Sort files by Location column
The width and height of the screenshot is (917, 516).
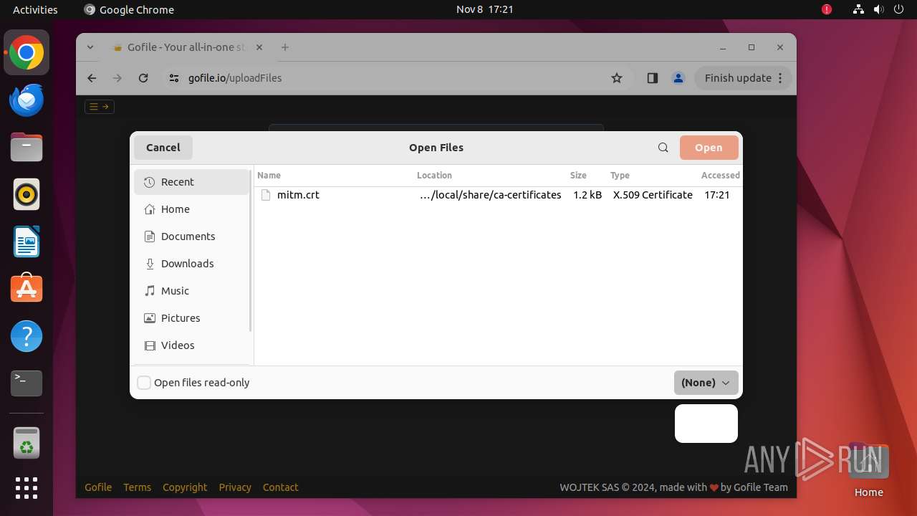pos(434,175)
